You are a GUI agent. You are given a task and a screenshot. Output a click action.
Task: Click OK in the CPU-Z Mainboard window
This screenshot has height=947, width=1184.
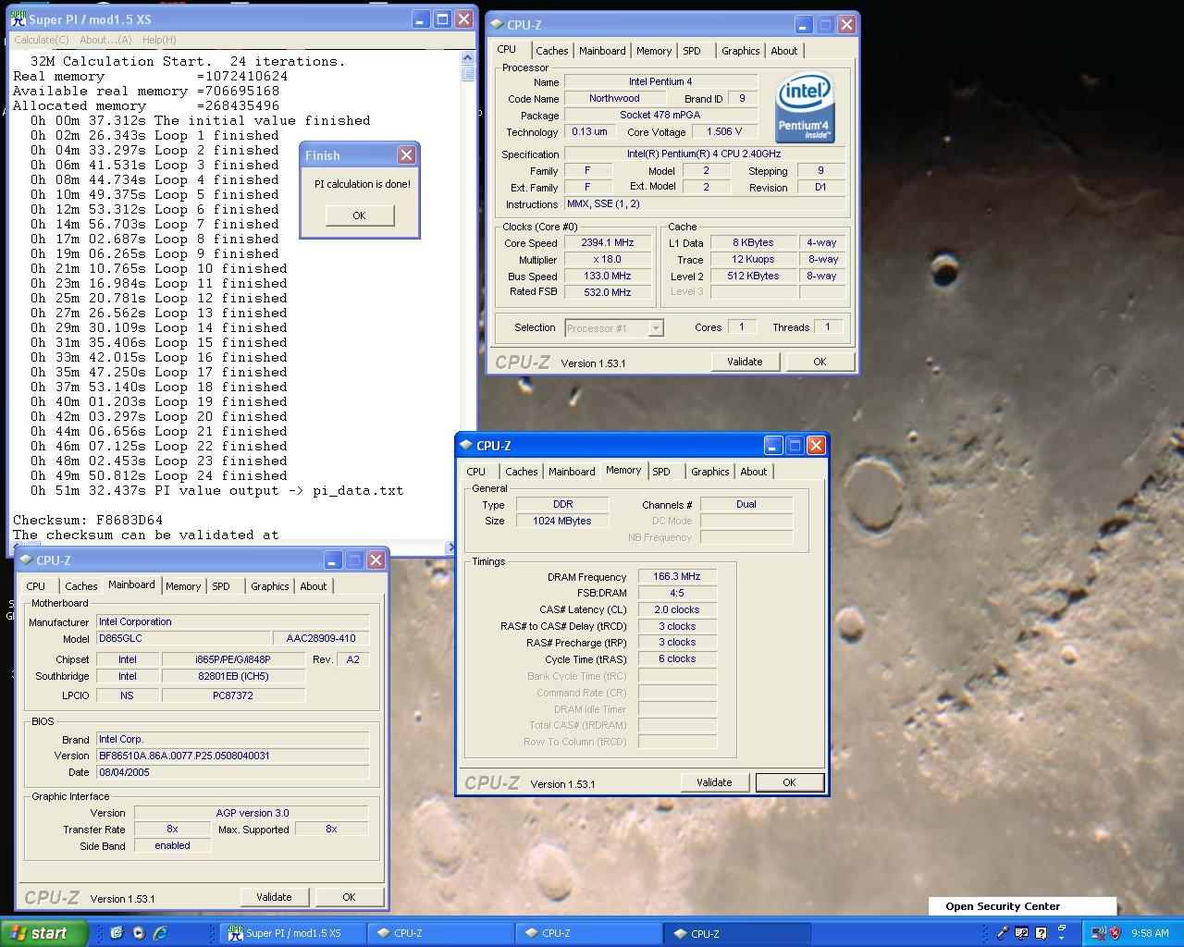click(349, 897)
